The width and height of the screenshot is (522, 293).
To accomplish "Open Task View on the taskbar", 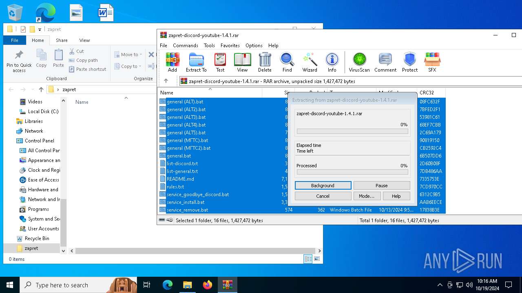I will click(147, 285).
